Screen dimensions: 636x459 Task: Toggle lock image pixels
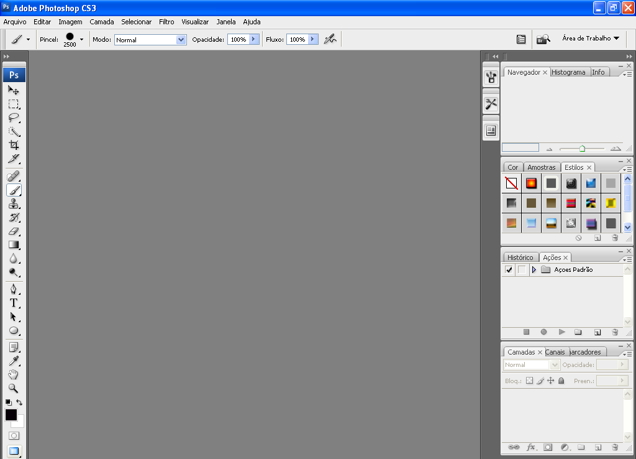tap(540, 381)
